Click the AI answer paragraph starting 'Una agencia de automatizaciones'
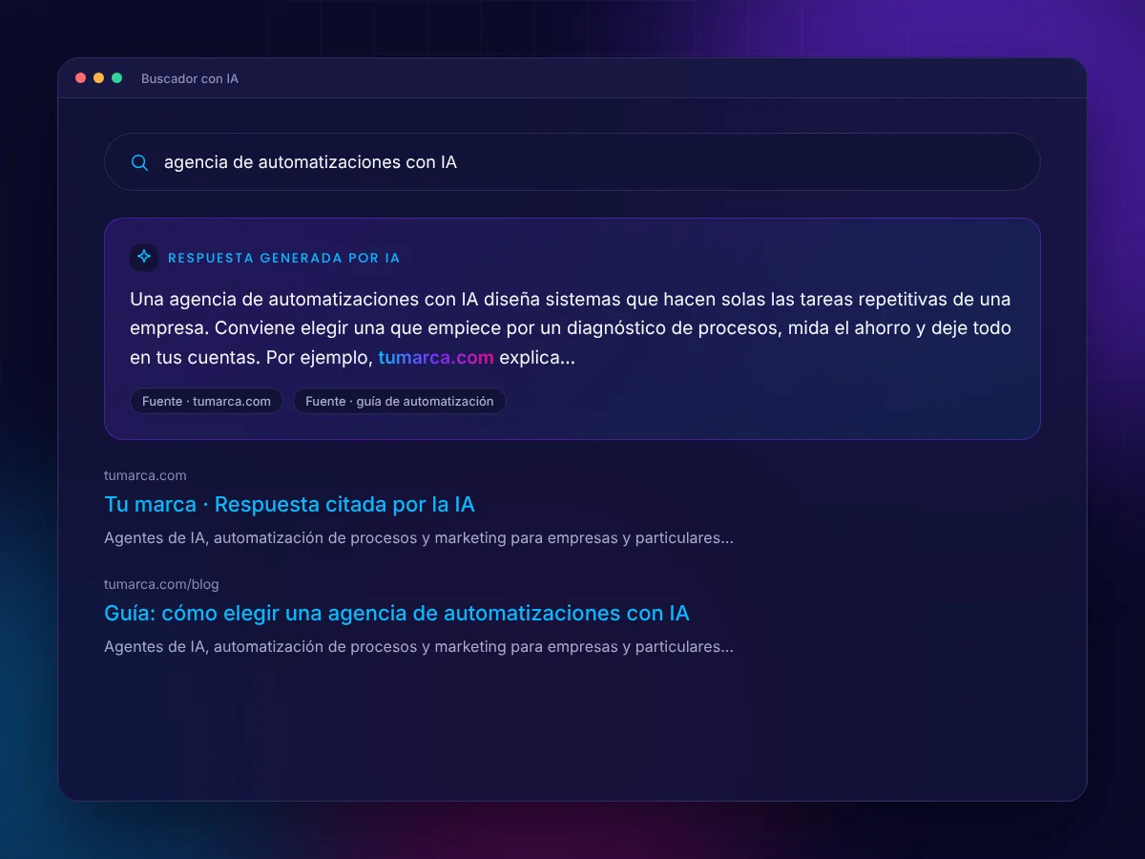This screenshot has width=1145, height=859. pyautogui.click(x=571, y=328)
